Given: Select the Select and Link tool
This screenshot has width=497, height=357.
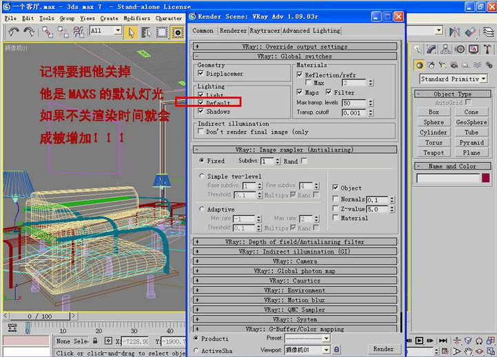Looking at the screenshot, I should (48, 32).
